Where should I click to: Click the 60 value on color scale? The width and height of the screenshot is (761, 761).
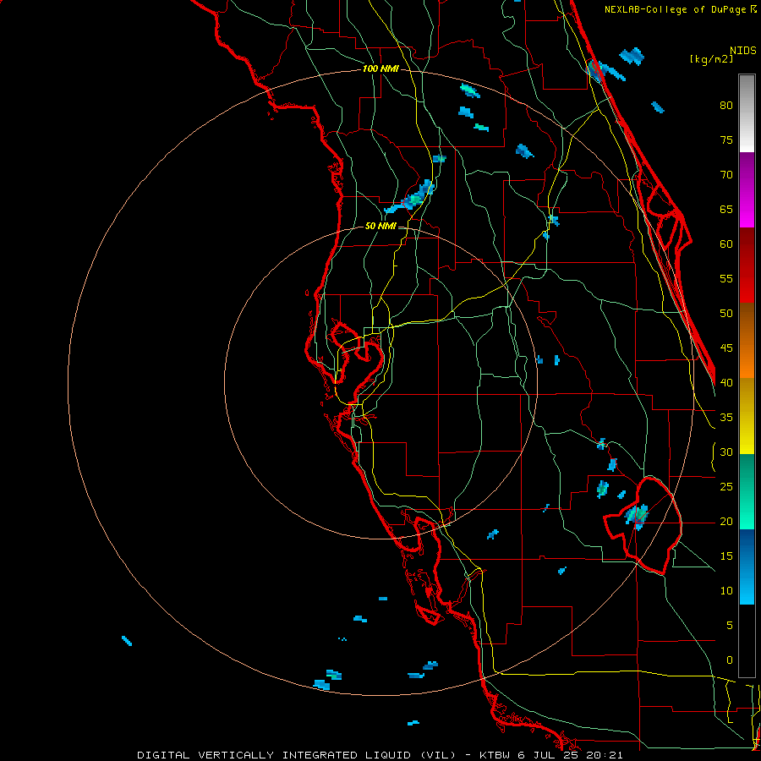[x=726, y=244]
